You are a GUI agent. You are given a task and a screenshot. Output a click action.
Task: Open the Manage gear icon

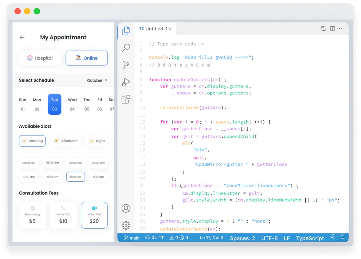(x=126, y=225)
